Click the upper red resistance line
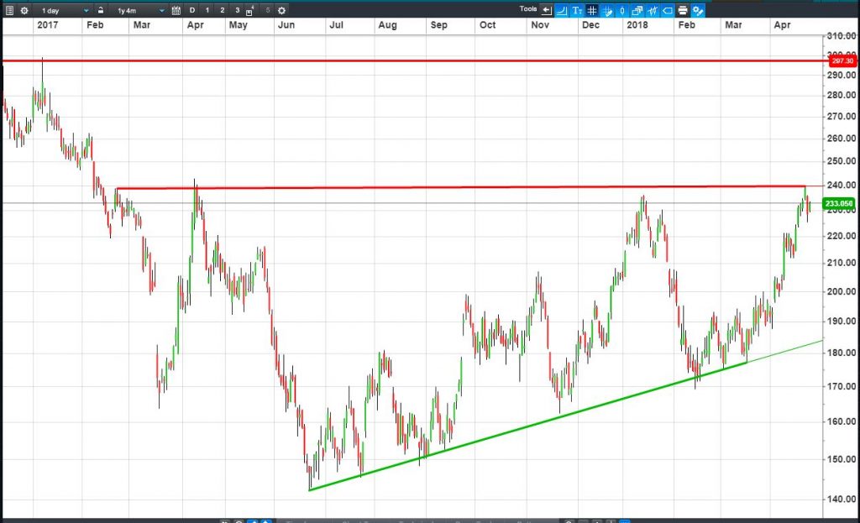The width and height of the screenshot is (860, 523). point(412,60)
